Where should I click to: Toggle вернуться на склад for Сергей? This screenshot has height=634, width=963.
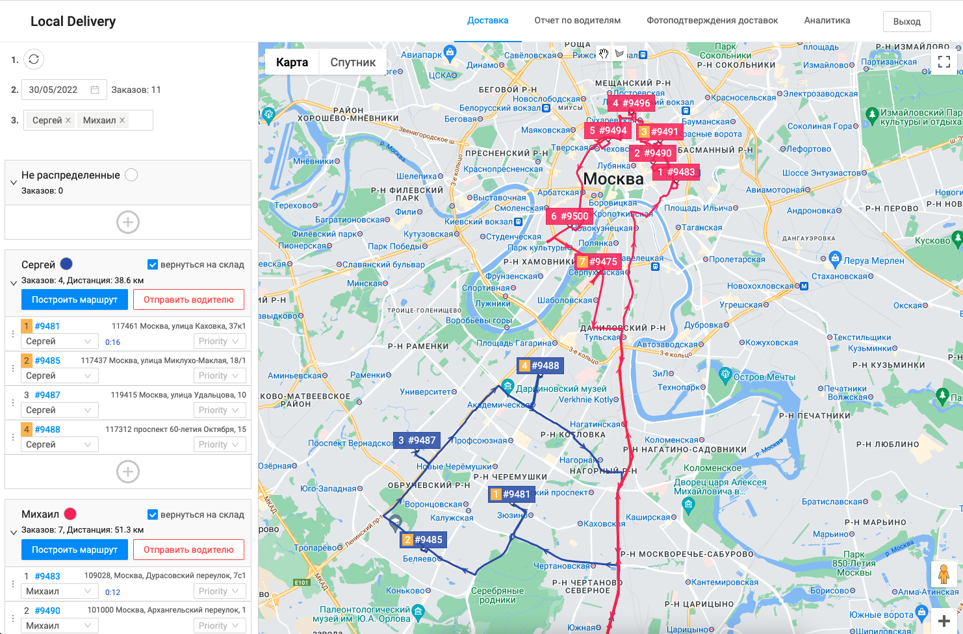[153, 264]
